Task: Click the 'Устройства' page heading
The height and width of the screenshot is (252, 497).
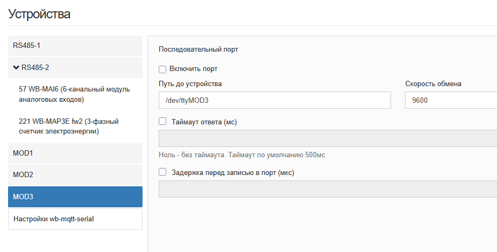Action: click(39, 14)
